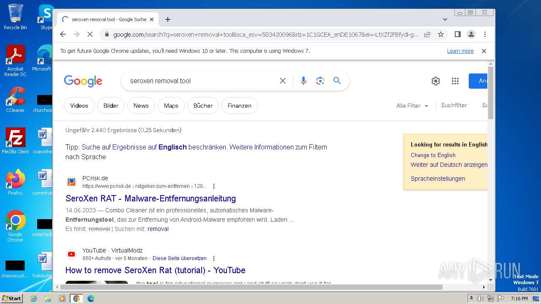Click Weiter auf Deutsch anzeigen
The height and width of the screenshot is (304, 541).
(449, 165)
